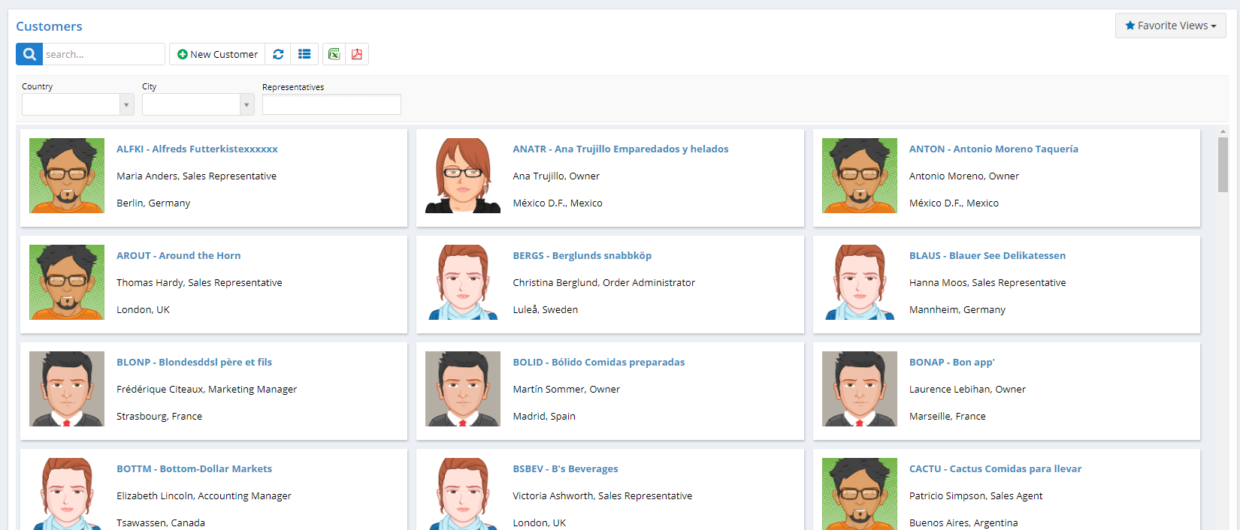Open ALFKI - Alfreds Futterkistexxxxxx link
The width and height of the screenshot is (1240, 530).
[197, 149]
